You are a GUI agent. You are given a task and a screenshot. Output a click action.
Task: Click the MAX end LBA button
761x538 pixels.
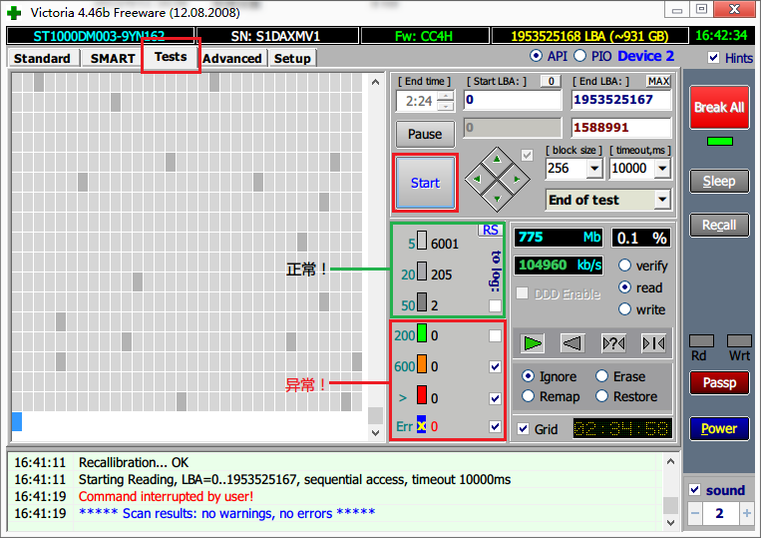pos(658,81)
